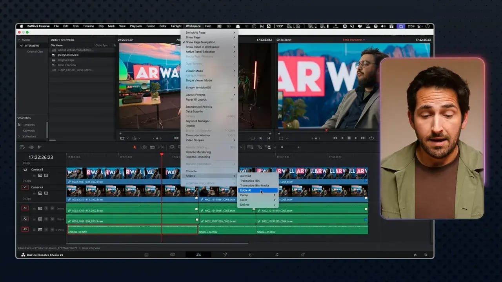Screen dimensions: 502x282
Task: Mute audio track A1 with the M button
Action: [x=52, y=208]
